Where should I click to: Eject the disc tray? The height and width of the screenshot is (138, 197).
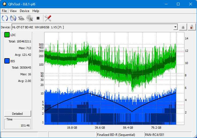(x=183, y=27)
